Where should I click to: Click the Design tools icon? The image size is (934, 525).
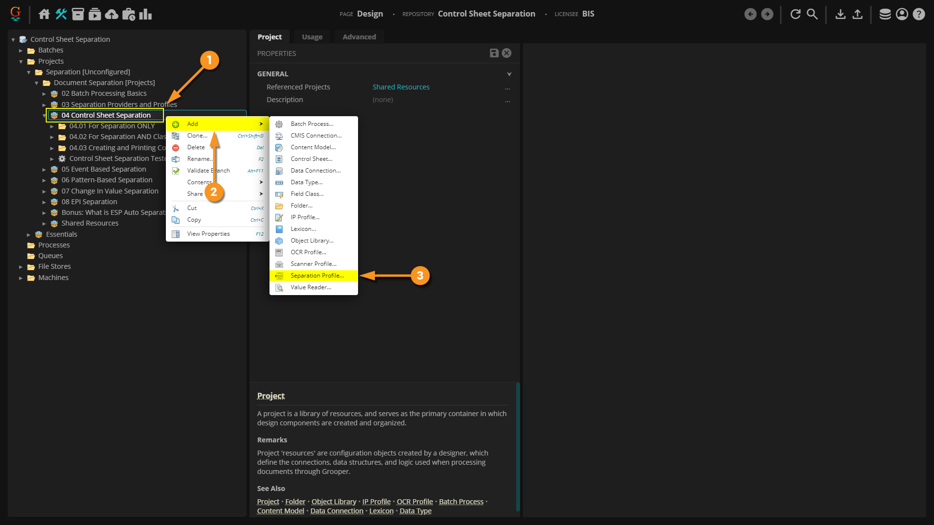pyautogui.click(x=61, y=14)
